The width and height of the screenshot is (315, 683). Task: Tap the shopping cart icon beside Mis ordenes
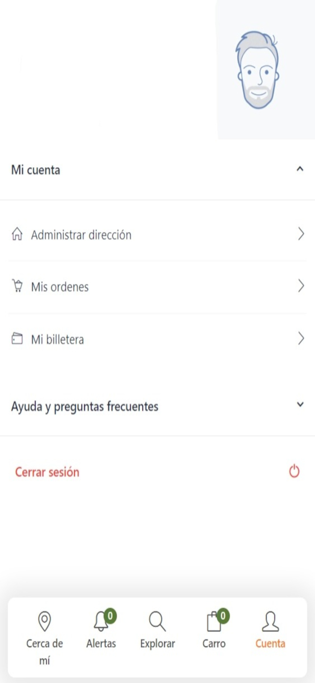(x=17, y=286)
